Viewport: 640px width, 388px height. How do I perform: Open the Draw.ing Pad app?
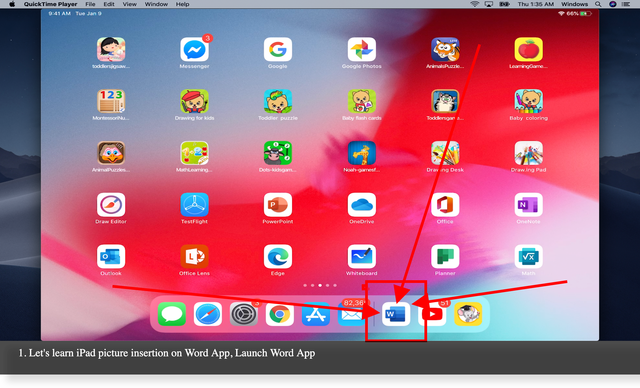[529, 153]
